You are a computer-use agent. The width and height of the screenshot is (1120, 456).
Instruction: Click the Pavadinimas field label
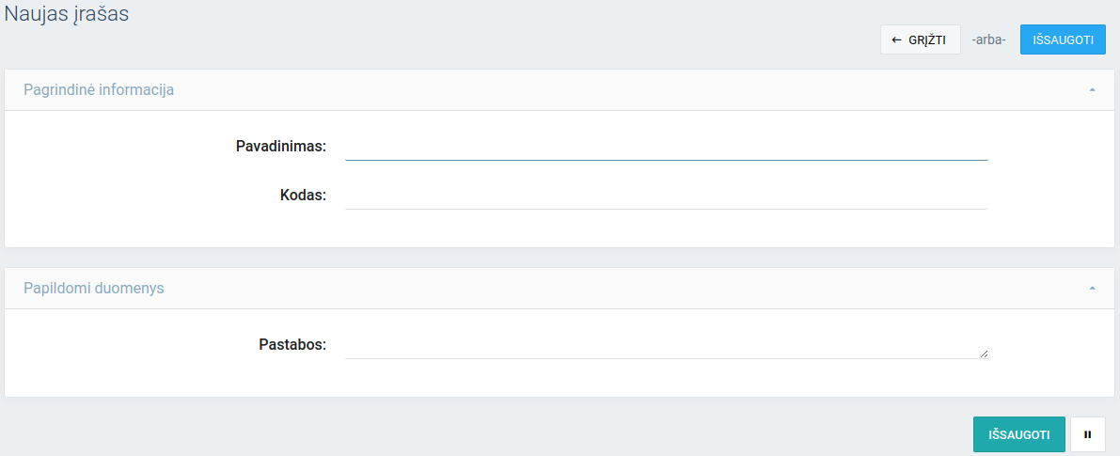tap(280, 147)
